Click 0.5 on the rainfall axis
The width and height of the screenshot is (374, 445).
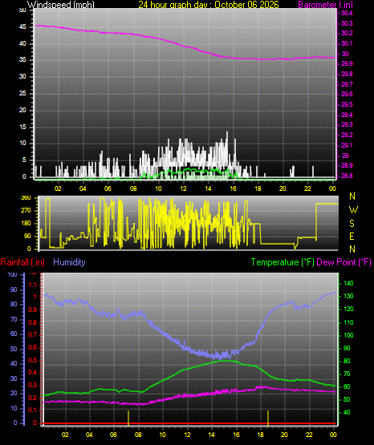(x=33, y=360)
